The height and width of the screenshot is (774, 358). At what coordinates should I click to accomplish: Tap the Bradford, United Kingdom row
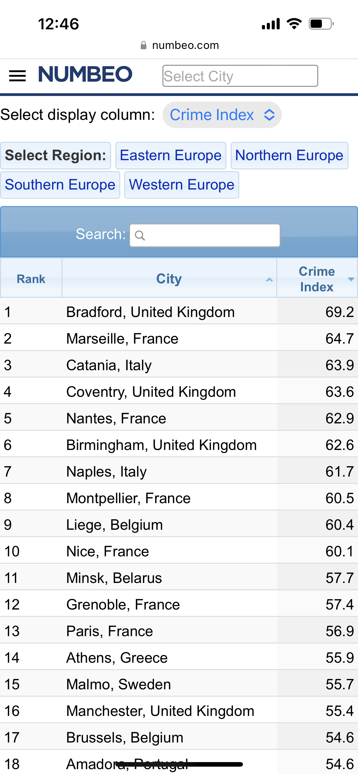[151, 312]
